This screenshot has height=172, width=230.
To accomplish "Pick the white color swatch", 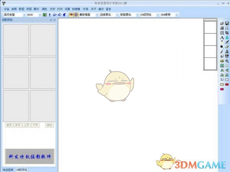I will (x=227, y=80).
